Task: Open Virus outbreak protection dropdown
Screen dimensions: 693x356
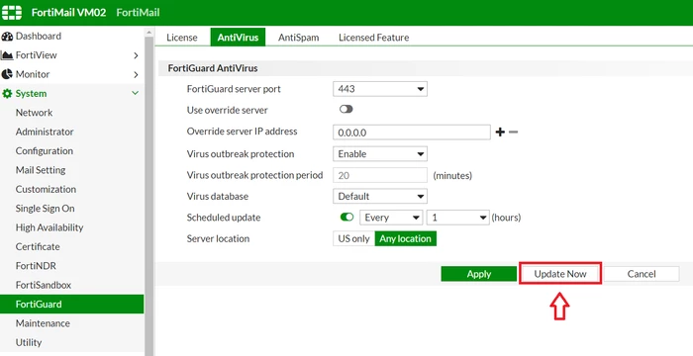Action: click(x=379, y=154)
